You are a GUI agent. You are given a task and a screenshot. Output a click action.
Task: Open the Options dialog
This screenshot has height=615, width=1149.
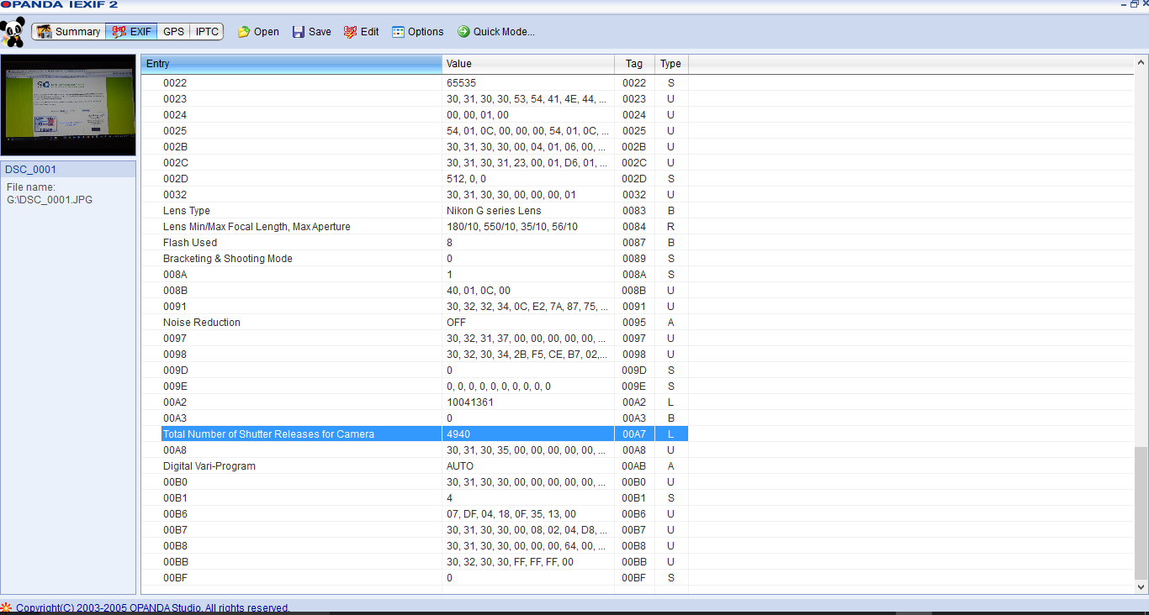tap(418, 32)
